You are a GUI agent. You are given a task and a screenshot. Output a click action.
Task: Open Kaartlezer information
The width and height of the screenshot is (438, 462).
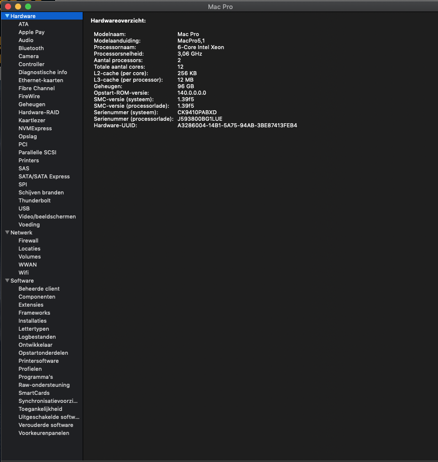point(32,120)
